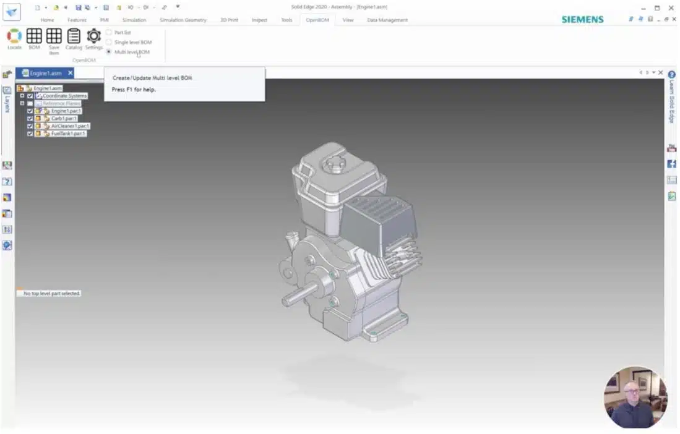
Task: Click 'No top level part selected' text
Action: click(51, 294)
